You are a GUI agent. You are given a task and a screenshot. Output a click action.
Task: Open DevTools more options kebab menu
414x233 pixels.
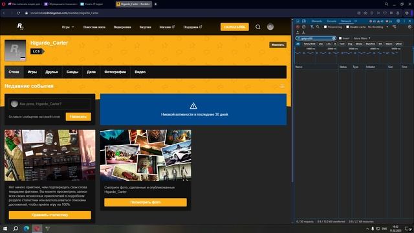click(404, 21)
